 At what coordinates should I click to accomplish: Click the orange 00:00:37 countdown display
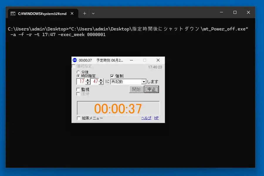coord(118,109)
